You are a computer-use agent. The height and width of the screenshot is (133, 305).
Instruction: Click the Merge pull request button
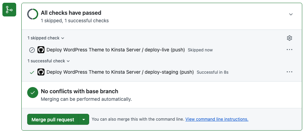point(53,119)
